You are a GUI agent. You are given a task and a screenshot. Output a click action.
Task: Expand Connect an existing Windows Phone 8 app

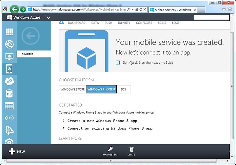click(x=108, y=128)
